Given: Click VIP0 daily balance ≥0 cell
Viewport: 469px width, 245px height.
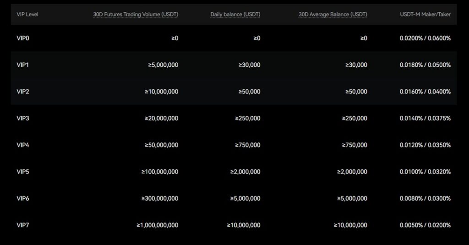Looking at the screenshot, I should (x=257, y=38).
